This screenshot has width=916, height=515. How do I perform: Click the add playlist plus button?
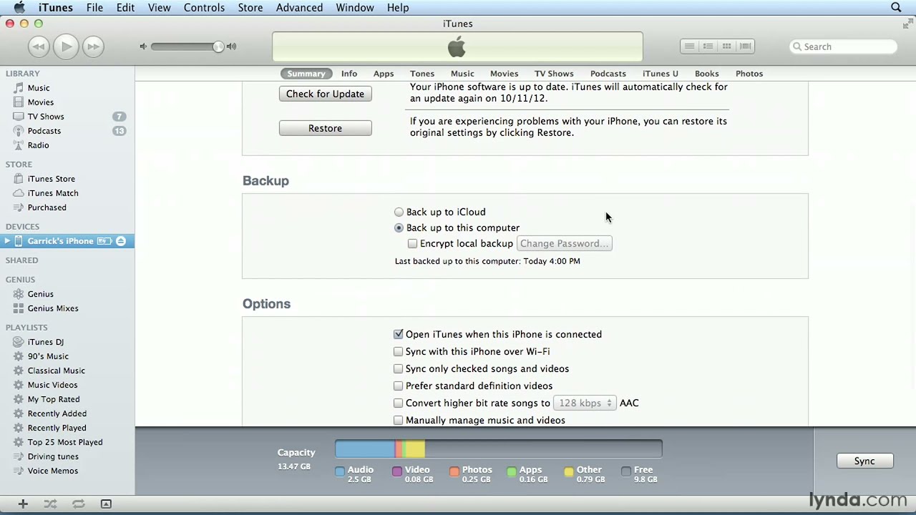23,504
